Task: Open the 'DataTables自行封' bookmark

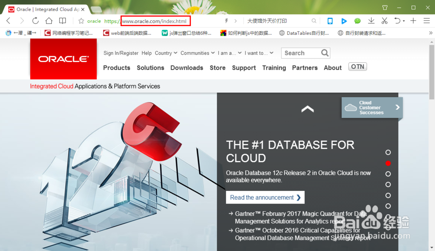Action: [x=304, y=33]
